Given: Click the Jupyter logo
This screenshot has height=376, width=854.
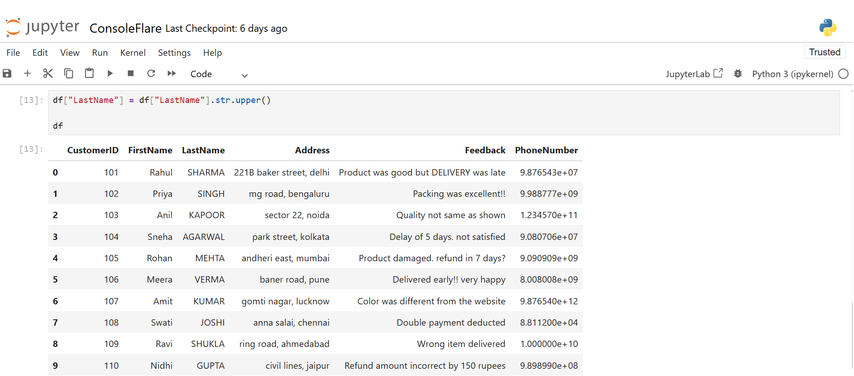Looking at the screenshot, I should 43,27.
